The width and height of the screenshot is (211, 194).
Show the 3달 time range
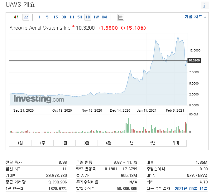pos(87,143)
